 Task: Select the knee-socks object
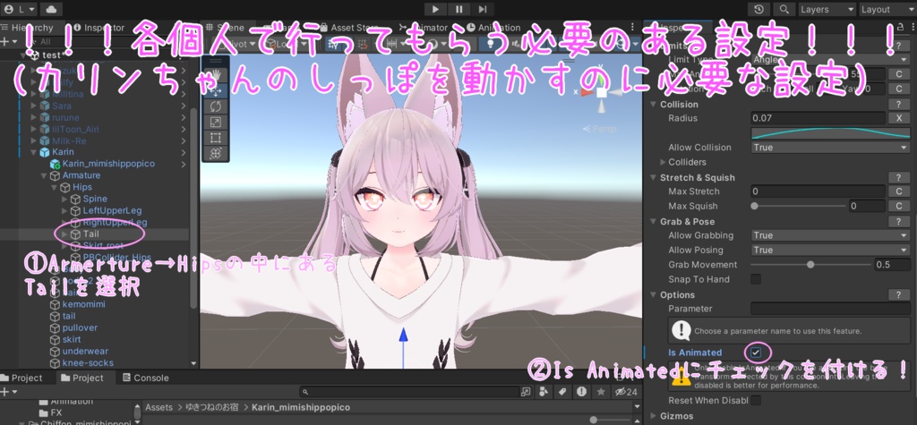tap(88, 362)
